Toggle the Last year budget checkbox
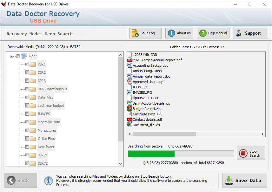The image size is (272, 192). tap(27, 106)
